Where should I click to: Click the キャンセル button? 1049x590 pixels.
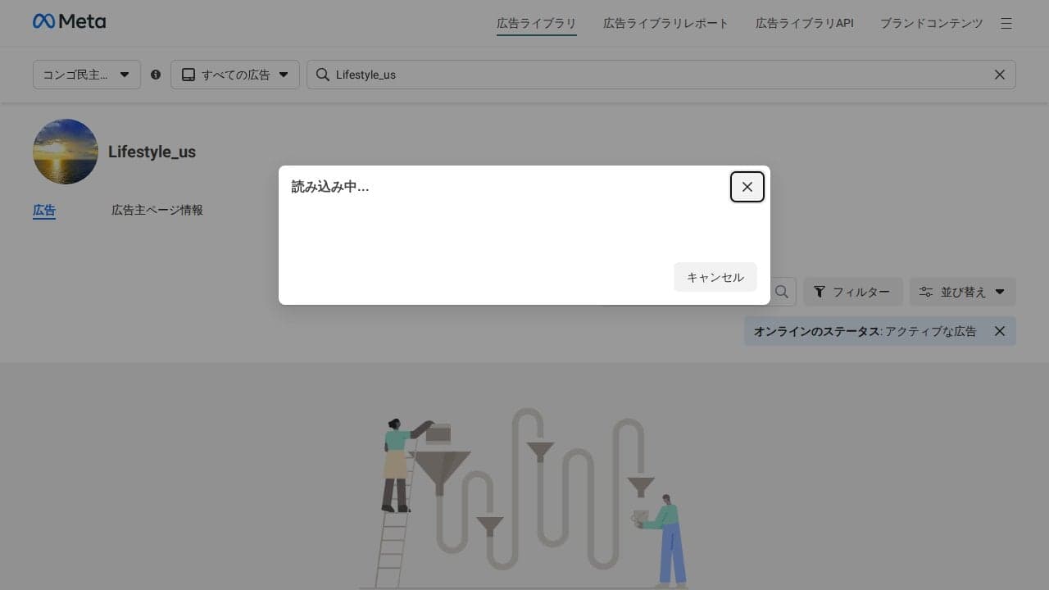point(715,277)
